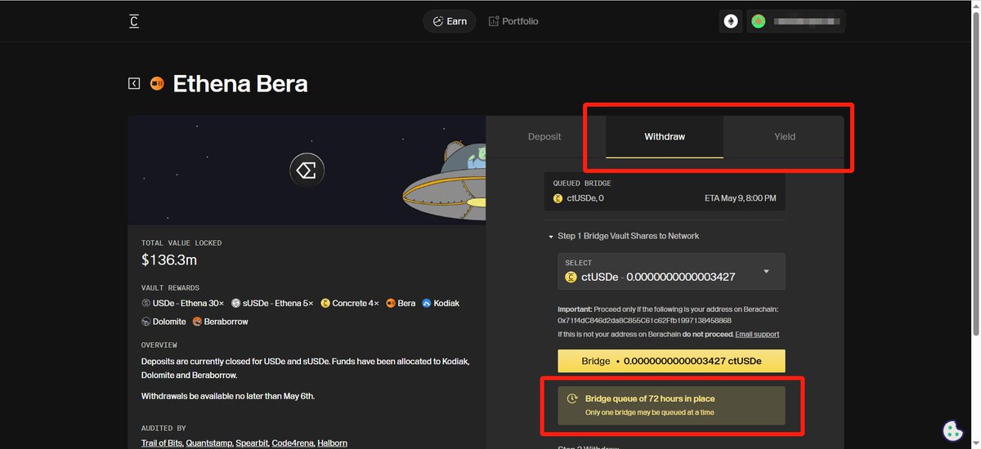The height and width of the screenshot is (449, 981).
Task: Click the sUSDe - Ethena 5× reward icon
Action: pyautogui.click(x=235, y=303)
